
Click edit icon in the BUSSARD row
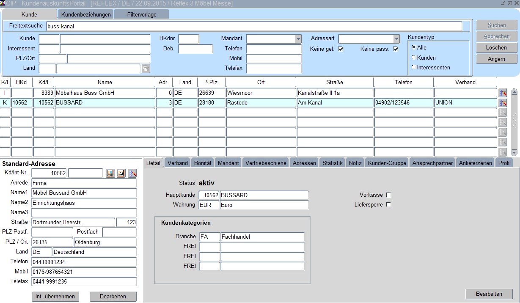(x=503, y=103)
